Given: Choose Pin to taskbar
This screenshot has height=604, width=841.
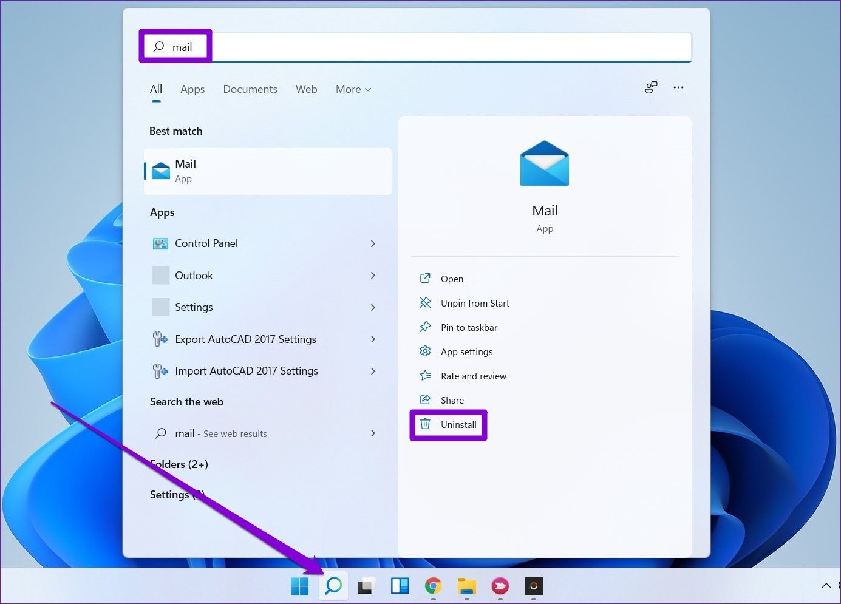Looking at the screenshot, I should coord(469,327).
